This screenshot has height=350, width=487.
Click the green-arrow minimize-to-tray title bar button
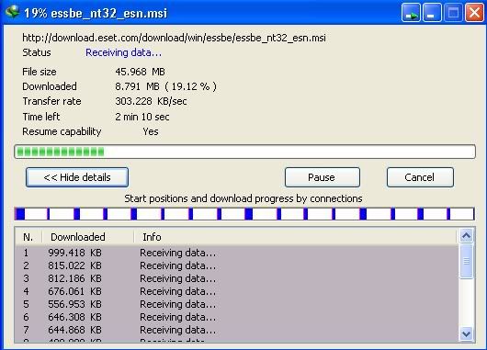411,13
